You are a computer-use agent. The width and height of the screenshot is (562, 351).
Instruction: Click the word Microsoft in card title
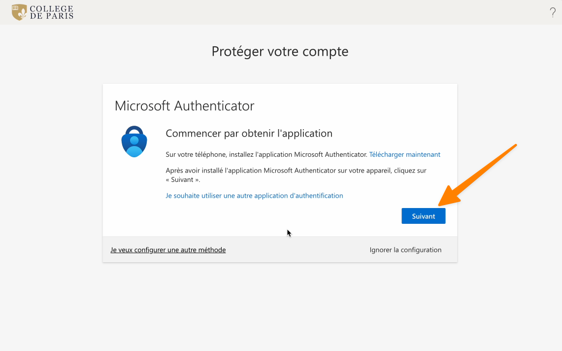[142, 105]
